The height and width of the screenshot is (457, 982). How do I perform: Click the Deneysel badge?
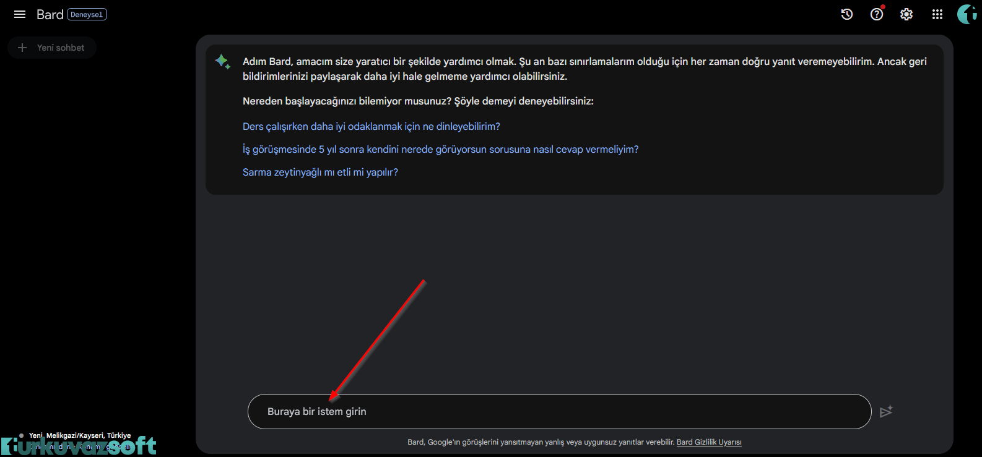coord(87,14)
